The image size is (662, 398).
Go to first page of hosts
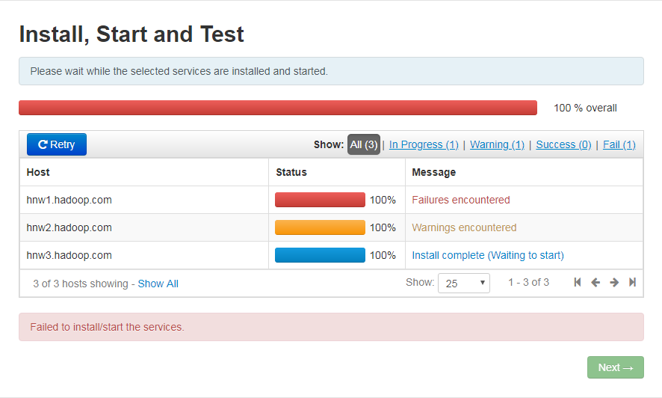point(578,283)
